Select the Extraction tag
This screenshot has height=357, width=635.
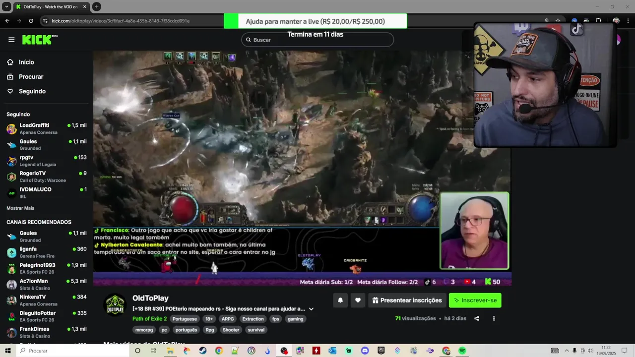[x=253, y=319]
